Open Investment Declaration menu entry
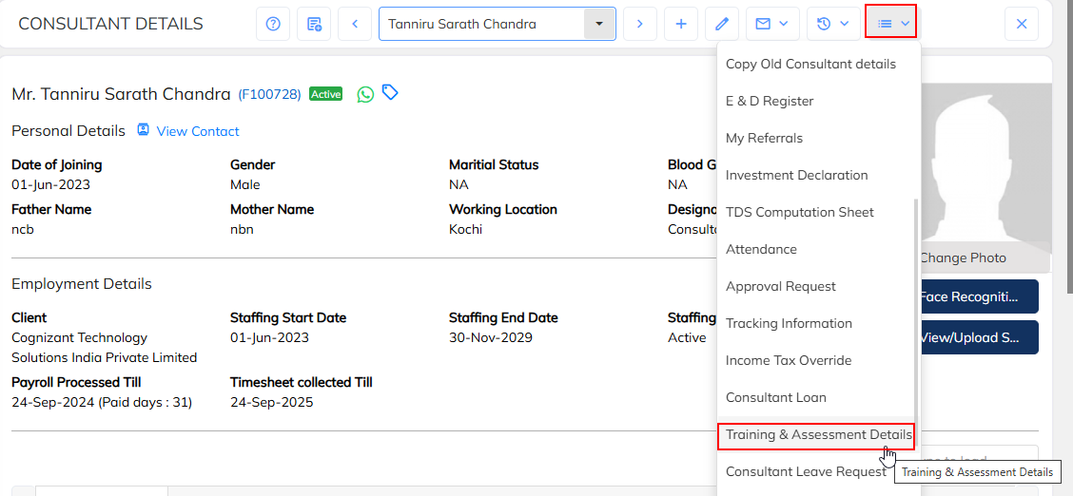1073x496 pixels. click(x=796, y=175)
